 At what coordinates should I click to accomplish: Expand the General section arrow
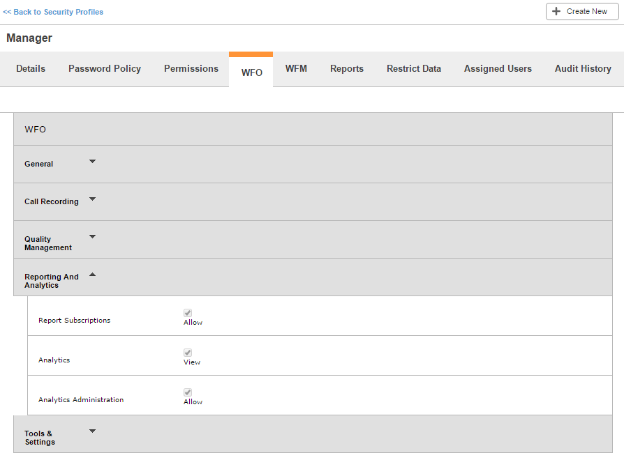point(92,162)
